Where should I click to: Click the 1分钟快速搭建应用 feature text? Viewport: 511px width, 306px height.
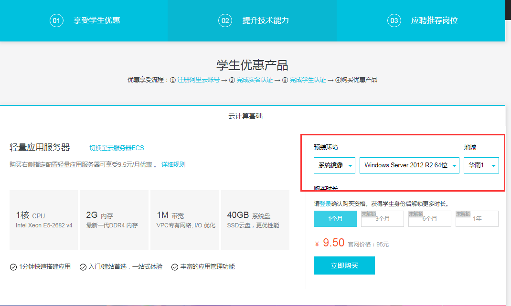click(x=45, y=266)
